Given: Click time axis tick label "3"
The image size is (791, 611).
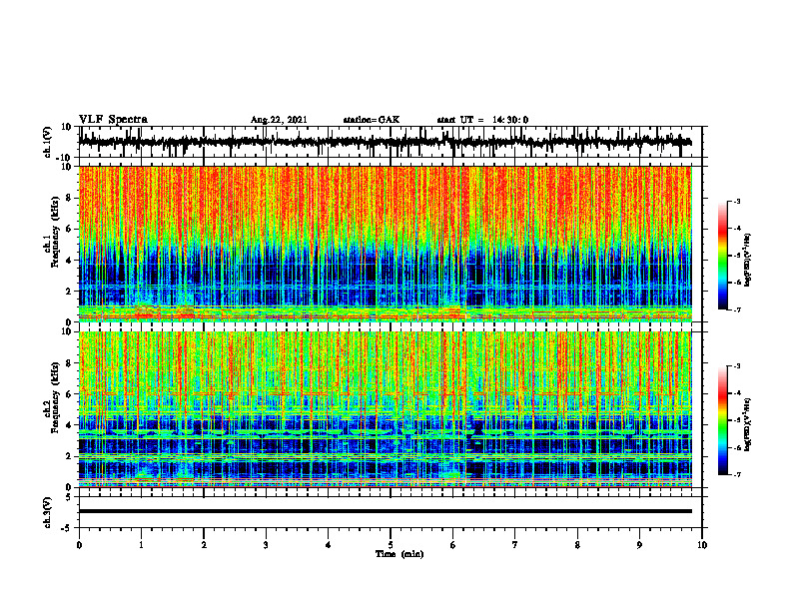Looking at the screenshot, I should coord(266,545).
